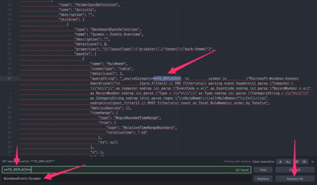
Task: Click the highlighted **TO_REPLACE** match in the editor
Action: 167,78
